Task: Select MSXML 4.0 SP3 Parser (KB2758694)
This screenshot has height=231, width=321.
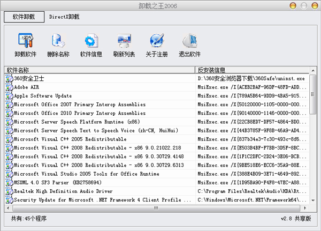Action: click(x=58, y=182)
